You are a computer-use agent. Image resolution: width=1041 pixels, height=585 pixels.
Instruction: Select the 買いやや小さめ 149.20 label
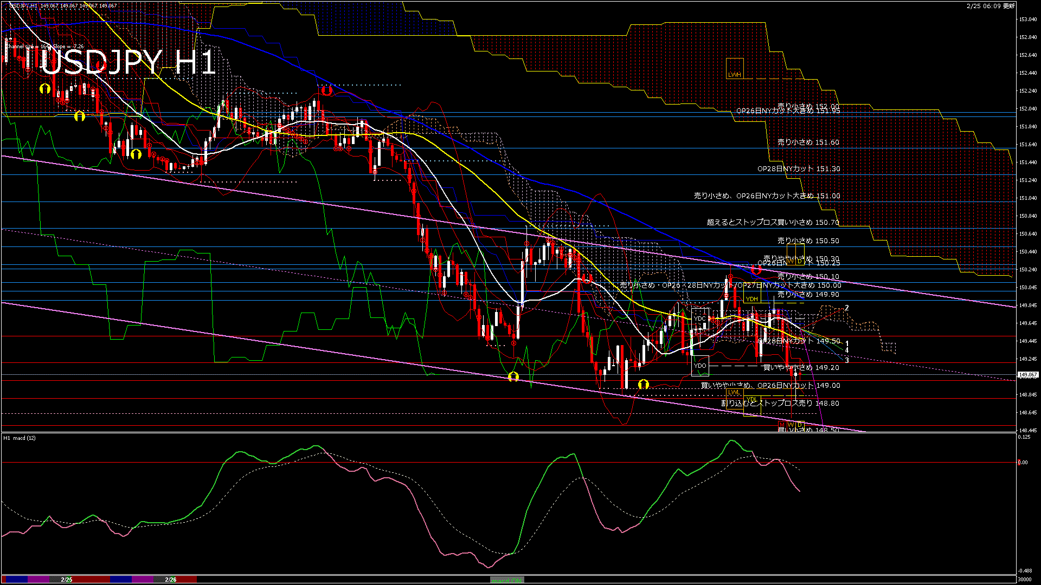coord(801,367)
